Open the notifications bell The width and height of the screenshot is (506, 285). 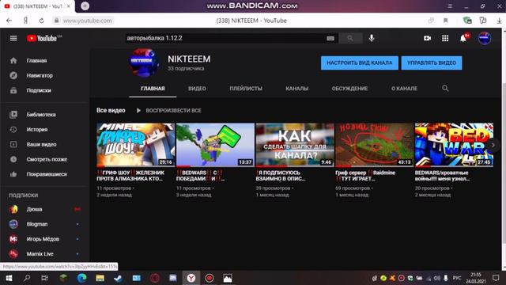(x=463, y=38)
